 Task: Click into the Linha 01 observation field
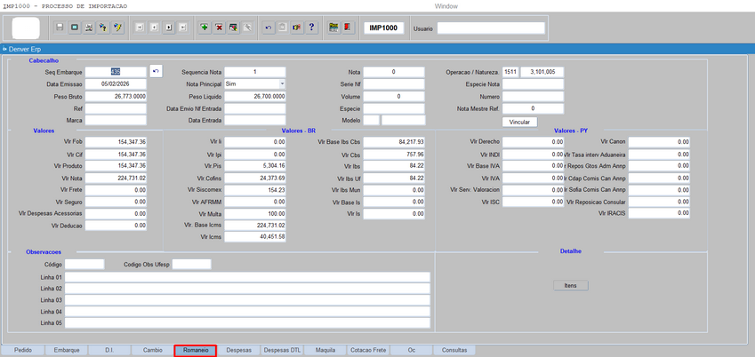tap(248, 276)
